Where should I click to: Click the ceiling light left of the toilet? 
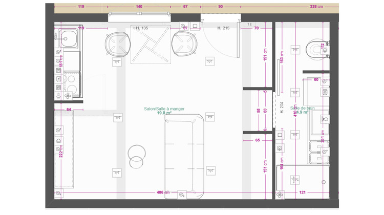(295, 50)
